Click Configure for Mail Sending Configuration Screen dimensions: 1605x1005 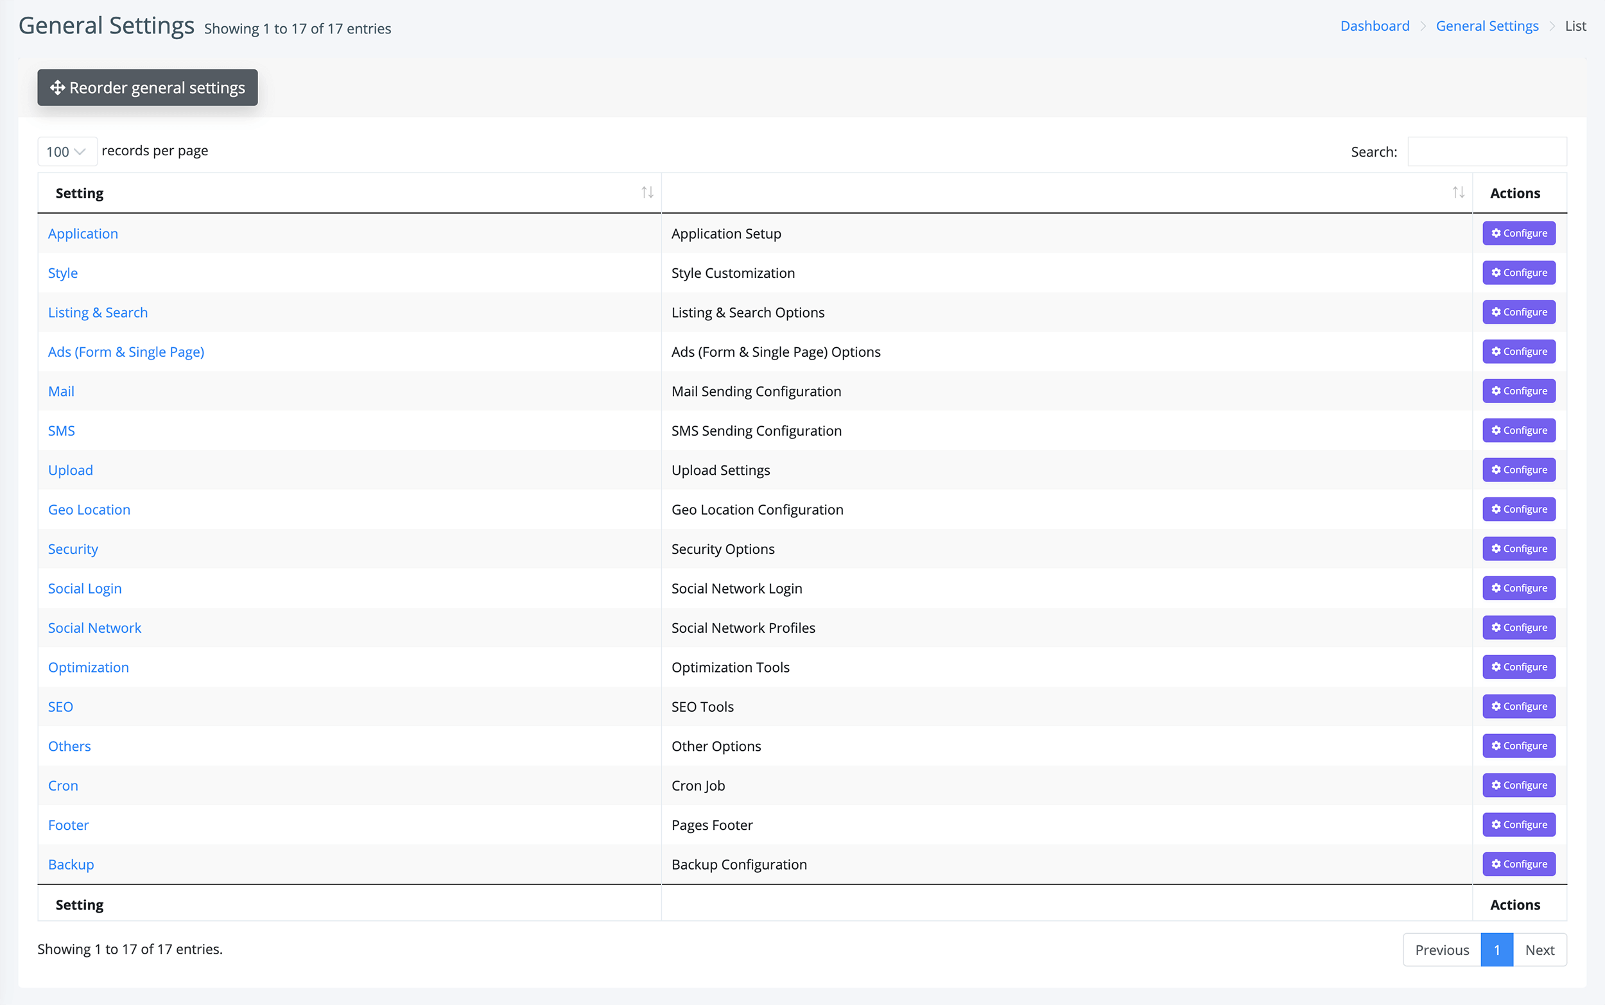1518,391
